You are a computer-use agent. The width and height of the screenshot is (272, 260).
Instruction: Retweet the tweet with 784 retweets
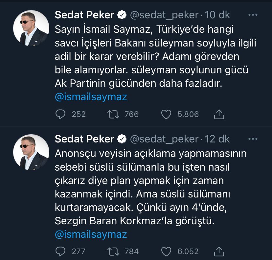point(113,251)
